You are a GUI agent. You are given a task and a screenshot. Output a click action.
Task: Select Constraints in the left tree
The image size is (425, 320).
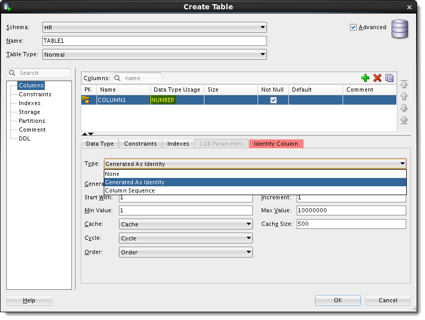35,94
